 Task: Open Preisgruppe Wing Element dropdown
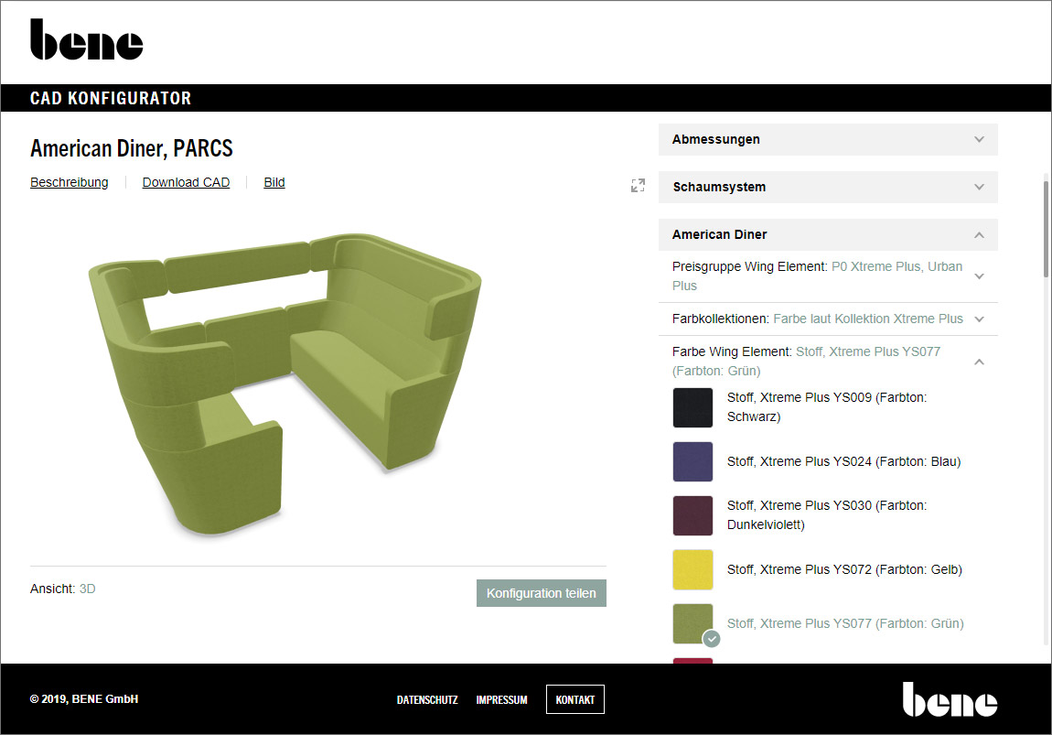pos(828,276)
